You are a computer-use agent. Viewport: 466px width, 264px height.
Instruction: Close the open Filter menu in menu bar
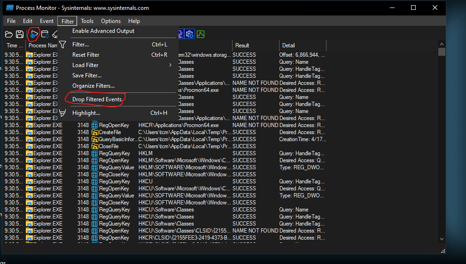click(68, 21)
